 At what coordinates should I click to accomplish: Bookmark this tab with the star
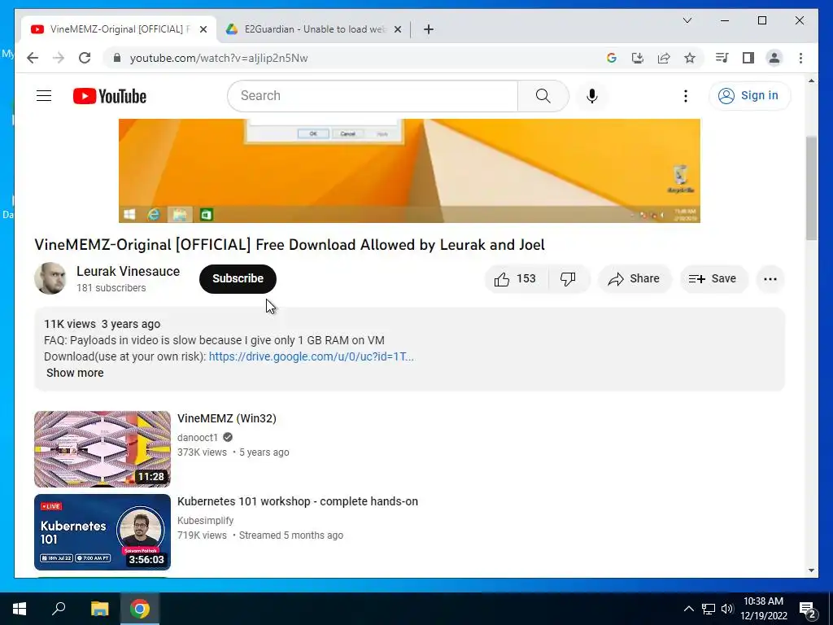(690, 58)
